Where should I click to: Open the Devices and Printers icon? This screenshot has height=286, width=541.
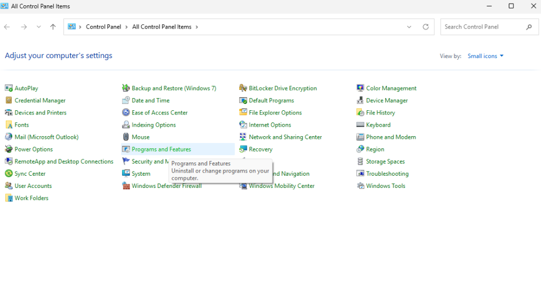(8, 113)
